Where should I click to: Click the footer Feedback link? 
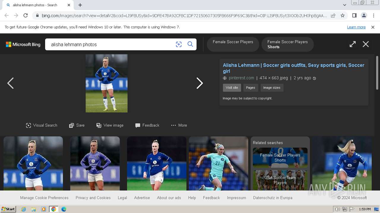click(x=211, y=198)
